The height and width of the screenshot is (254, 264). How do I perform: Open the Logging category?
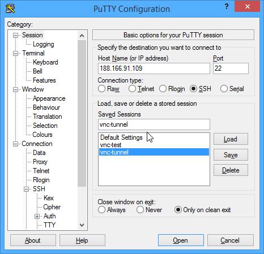pyautogui.click(x=44, y=44)
